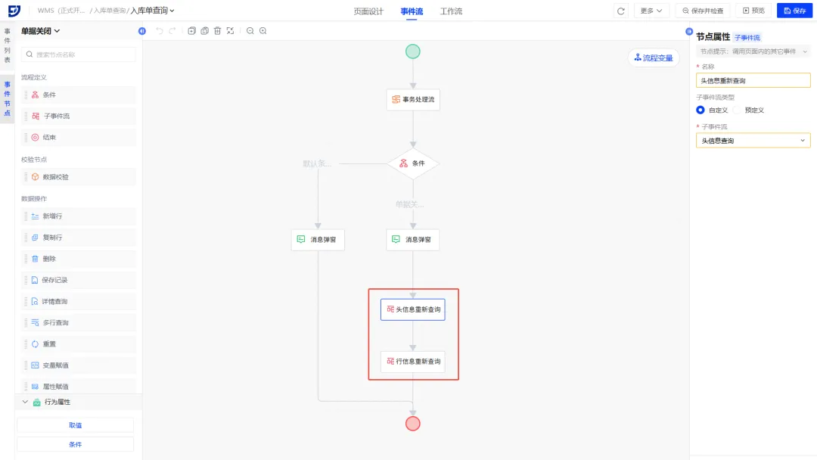Pick the 多行查询 node in palette
This screenshot has height=460, width=817.
point(78,323)
